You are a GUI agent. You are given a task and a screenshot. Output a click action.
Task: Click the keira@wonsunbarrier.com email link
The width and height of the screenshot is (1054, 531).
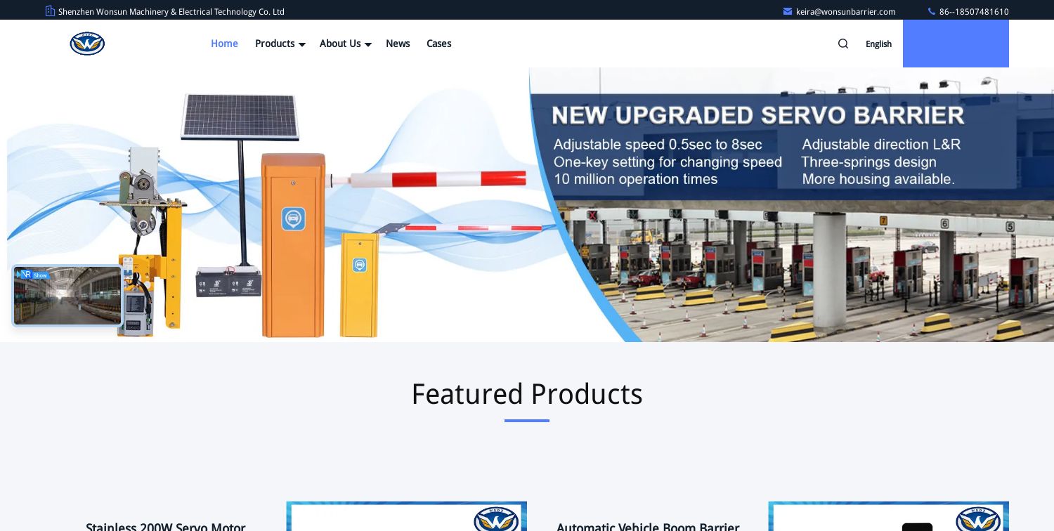[x=846, y=11]
